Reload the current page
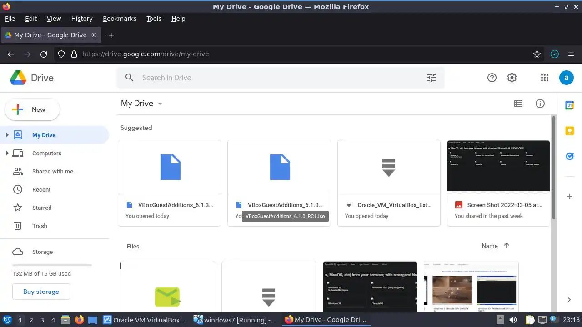 [x=44, y=54]
